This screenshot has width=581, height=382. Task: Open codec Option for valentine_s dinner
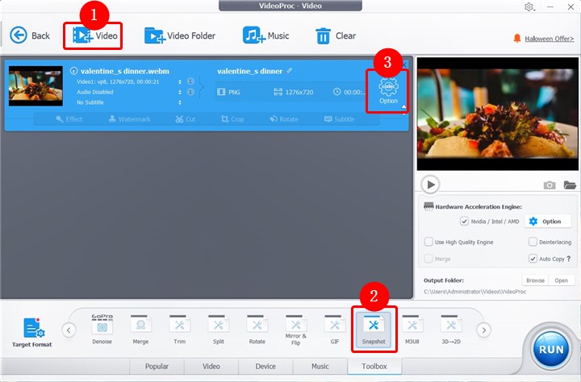[x=388, y=91]
